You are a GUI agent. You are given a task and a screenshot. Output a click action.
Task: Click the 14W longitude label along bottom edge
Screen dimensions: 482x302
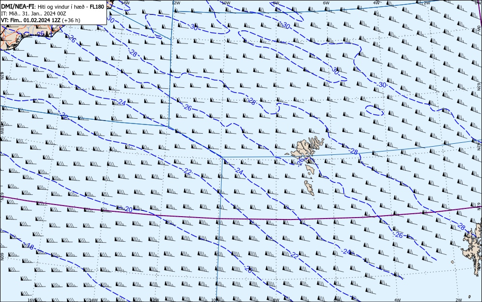point(93,300)
